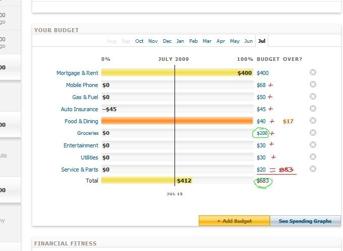The height and width of the screenshot is (251, 343).
Task: Delete the Auto Insurance budget
Action: tap(313, 109)
